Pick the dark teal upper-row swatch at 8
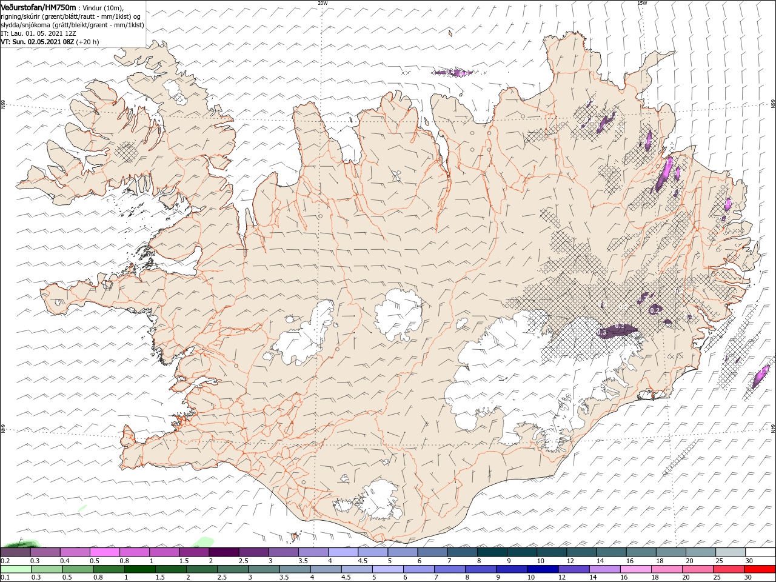Image resolution: width=776 pixels, height=582 pixels. [492, 552]
